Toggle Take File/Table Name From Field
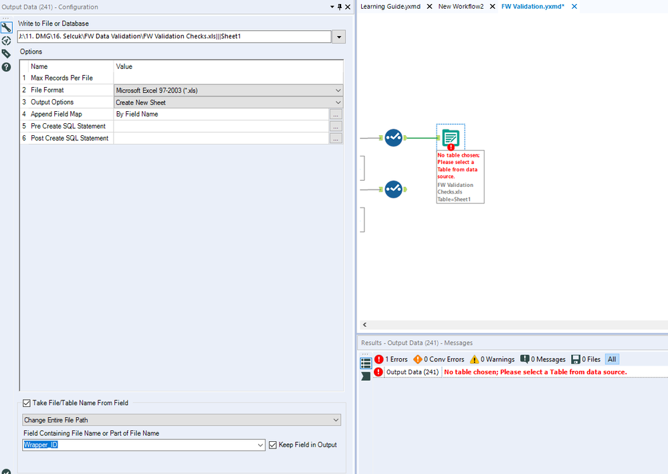Image resolution: width=668 pixels, height=474 pixels. tap(27, 403)
